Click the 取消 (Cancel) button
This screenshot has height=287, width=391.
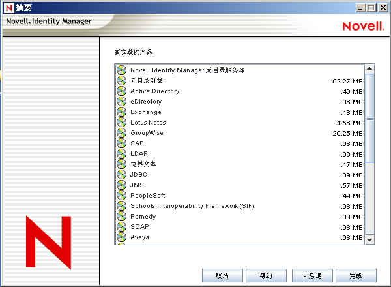222,275
